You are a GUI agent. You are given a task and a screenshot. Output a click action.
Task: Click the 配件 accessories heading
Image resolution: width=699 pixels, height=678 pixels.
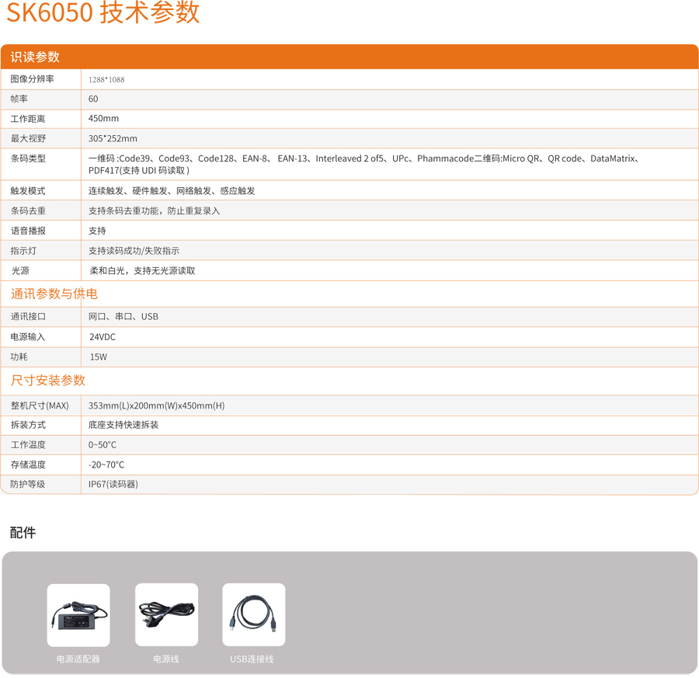click(23, 533)
